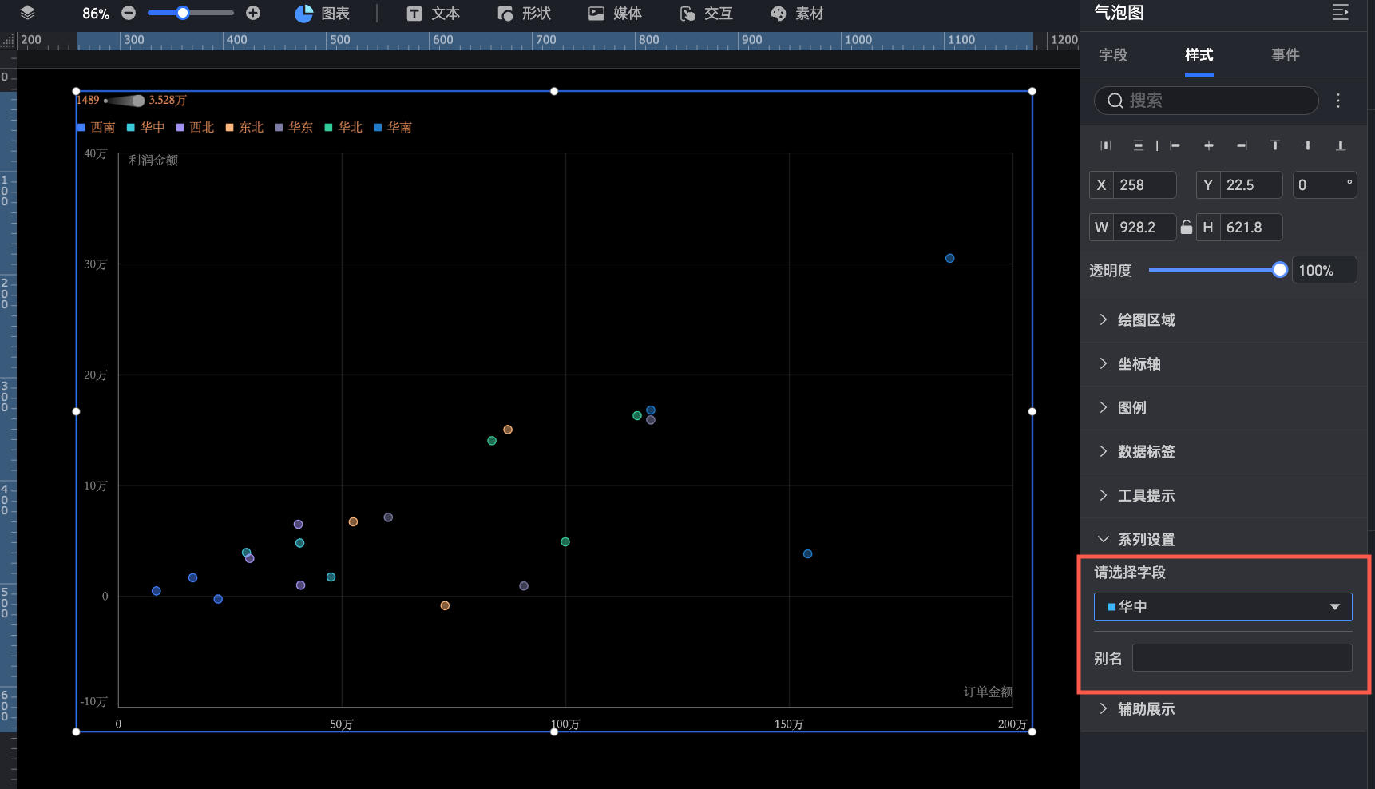This screenshot has height=789, width=1375.
Task: Click the bubble-size range slider in chart
Action: click(x=125, y=101)
